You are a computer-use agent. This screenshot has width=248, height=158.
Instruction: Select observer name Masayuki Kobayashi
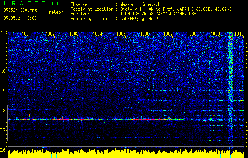click(x=142, y=4)
